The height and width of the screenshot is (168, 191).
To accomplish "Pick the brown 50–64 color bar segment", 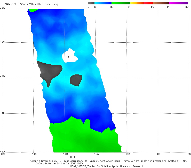I will coord(161,3).
